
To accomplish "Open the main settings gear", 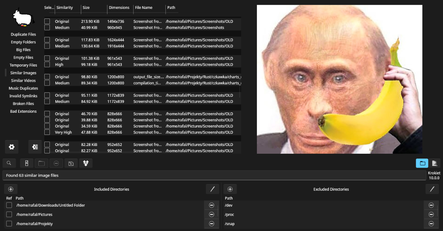I will pyautogui.click(x=11, y=147).
